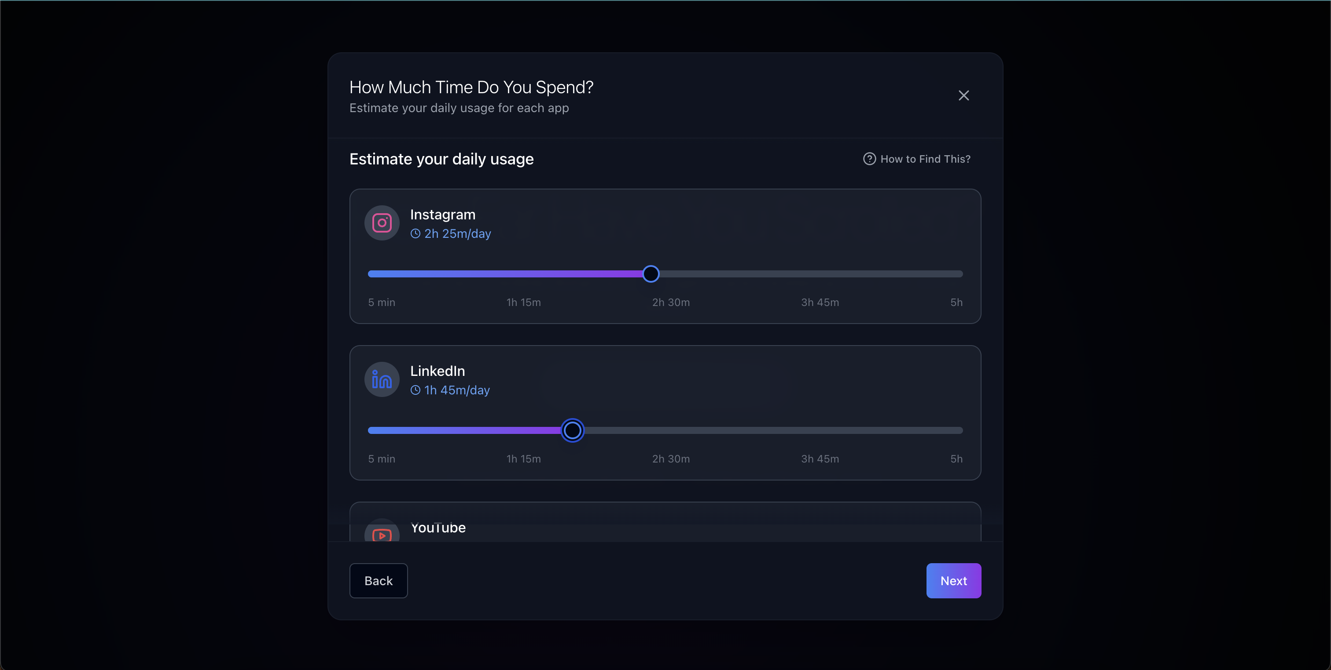Screen dimensions: 1331x670
Task: Close the time estimate dialog
Action: (x=963, y=95)
